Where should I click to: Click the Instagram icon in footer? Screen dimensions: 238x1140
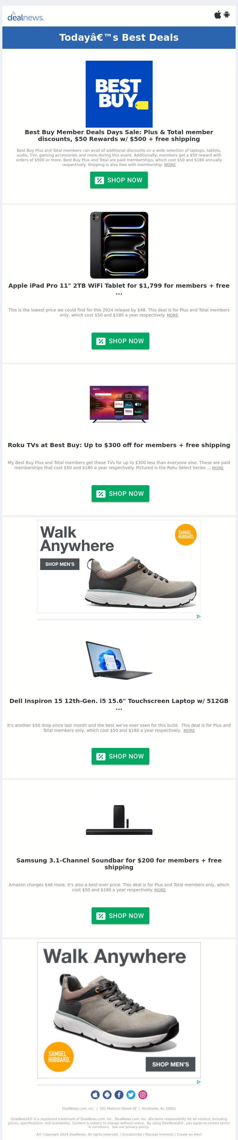click(x=143, y=1094)
